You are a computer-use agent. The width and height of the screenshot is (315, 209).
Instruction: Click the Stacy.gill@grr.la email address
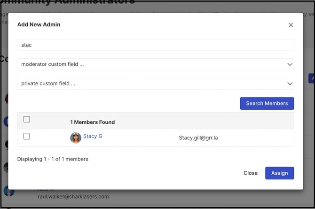click(201, 138)
